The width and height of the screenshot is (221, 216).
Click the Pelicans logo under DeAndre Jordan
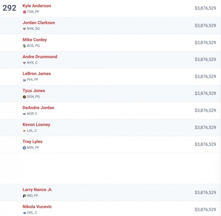pyautogui.click(x=24, y=114)
